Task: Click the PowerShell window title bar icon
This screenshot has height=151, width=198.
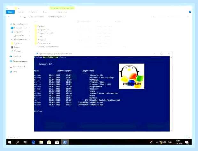Action: [37, 54]
